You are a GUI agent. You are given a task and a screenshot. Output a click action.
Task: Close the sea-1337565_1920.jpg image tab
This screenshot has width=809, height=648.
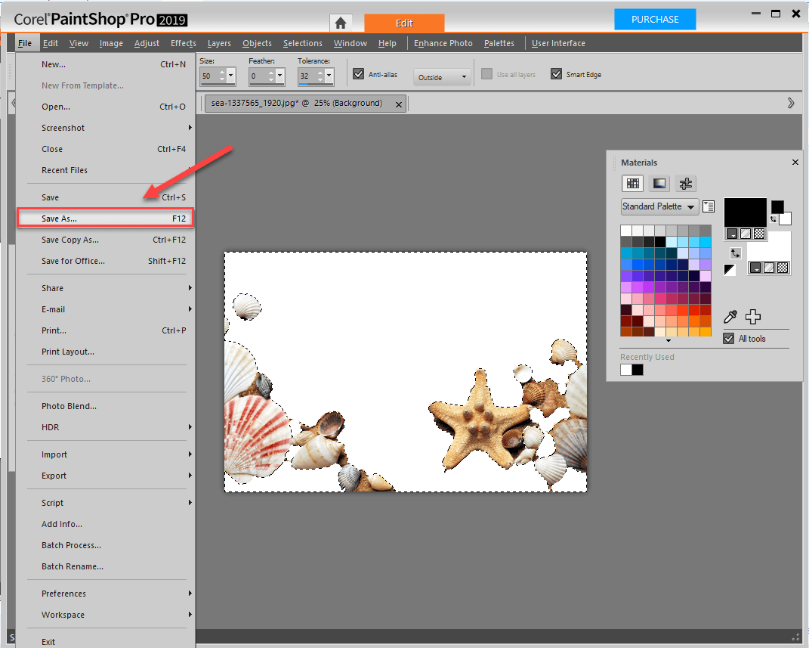point(399,104)
